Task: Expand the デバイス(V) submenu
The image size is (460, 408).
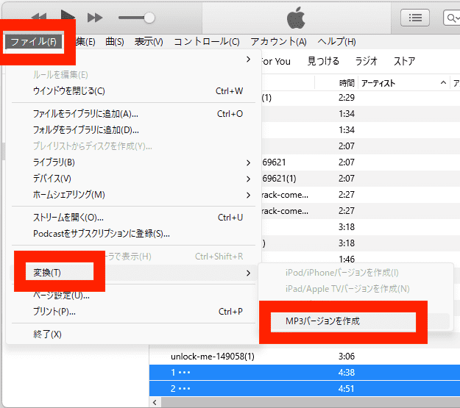Action: click(x=134, y=179)
